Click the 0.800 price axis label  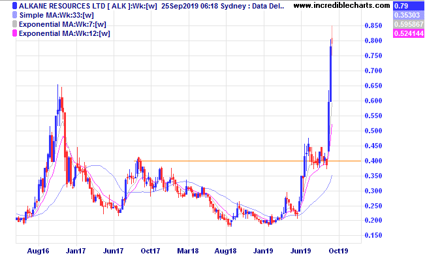click(x=373, y=40)
